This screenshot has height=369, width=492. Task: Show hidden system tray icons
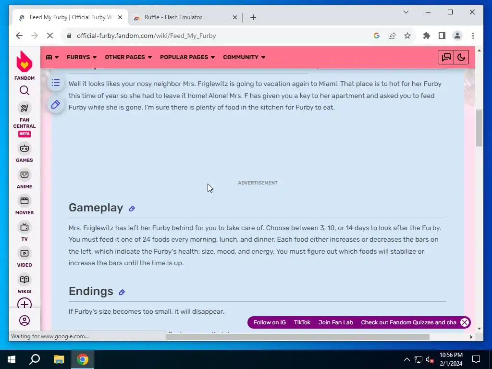(406, 359)
